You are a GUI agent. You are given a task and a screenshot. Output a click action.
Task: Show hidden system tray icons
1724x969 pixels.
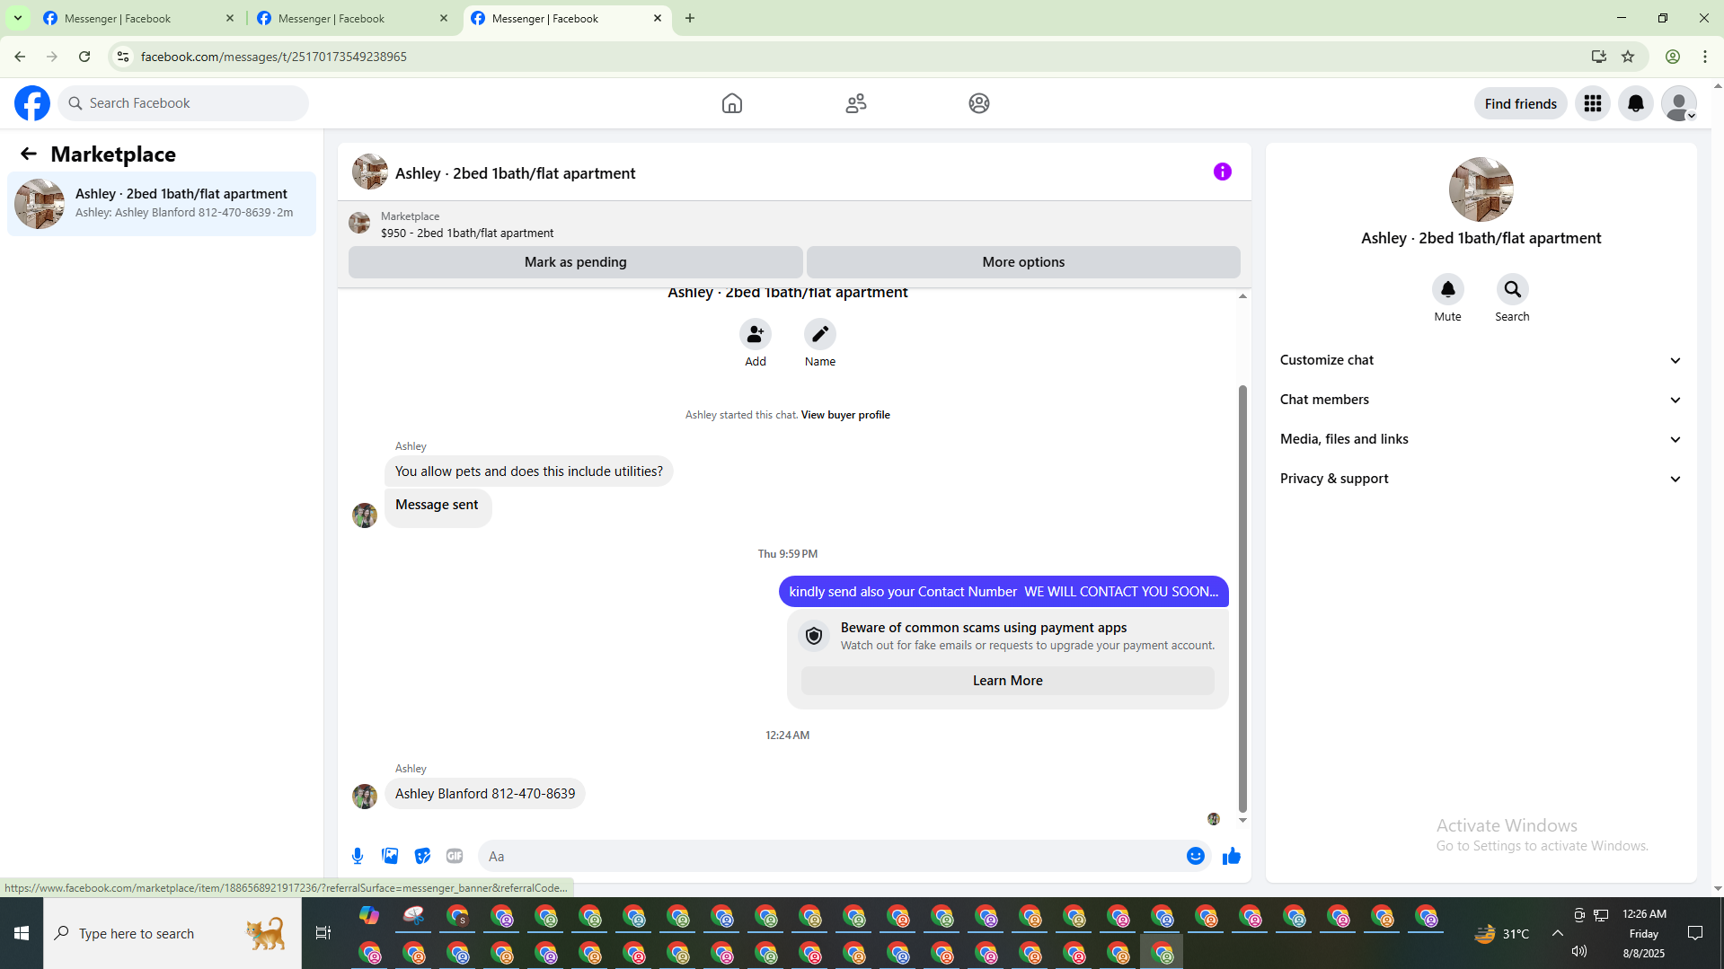(x=1558, y=933)
